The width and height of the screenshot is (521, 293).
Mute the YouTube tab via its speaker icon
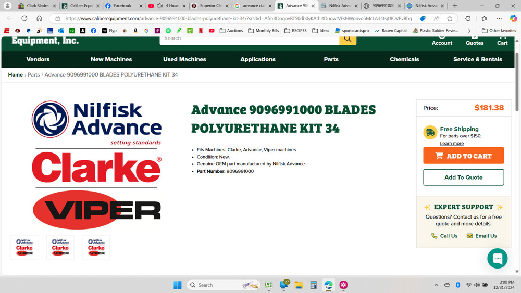(x=159, y=6)
